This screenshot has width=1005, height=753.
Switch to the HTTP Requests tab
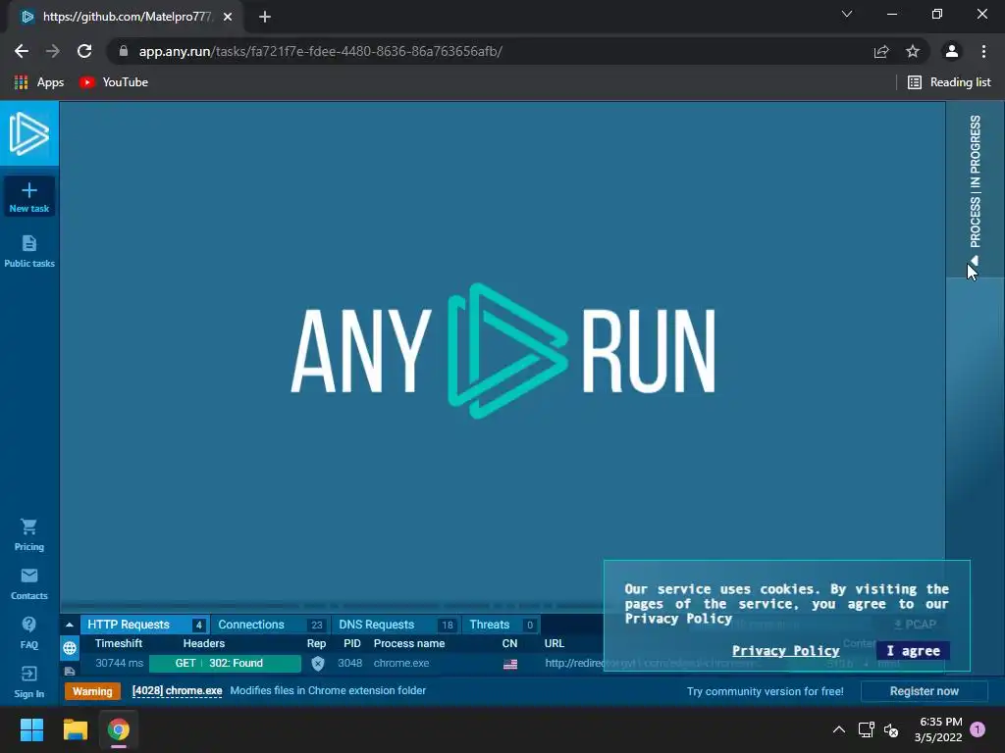144,625
